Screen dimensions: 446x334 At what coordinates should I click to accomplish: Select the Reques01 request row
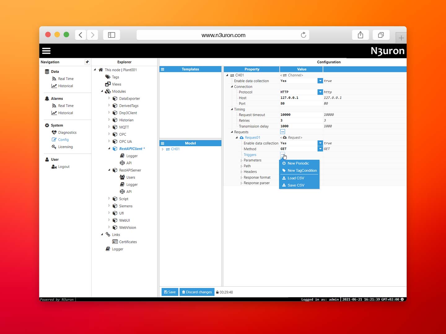click(x=252, y=138)
